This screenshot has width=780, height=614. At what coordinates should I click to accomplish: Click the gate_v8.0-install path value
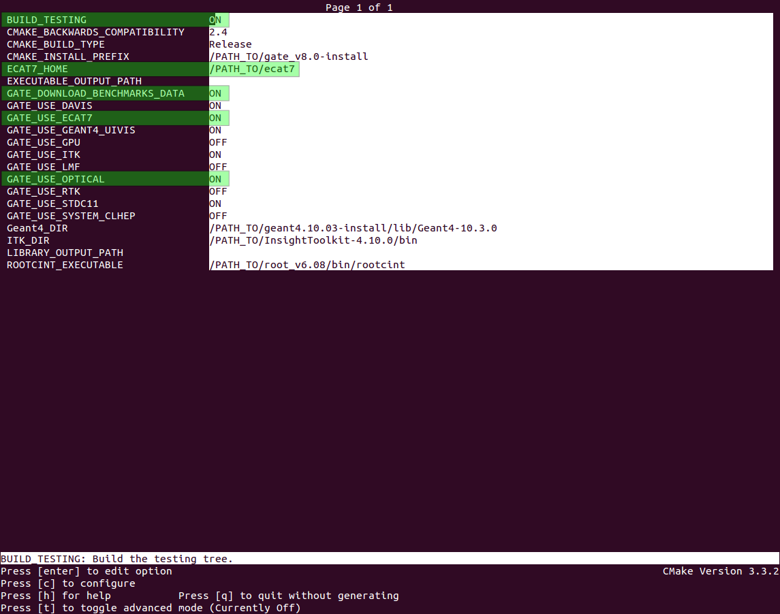pyautogui.click(x=289, y=56)
